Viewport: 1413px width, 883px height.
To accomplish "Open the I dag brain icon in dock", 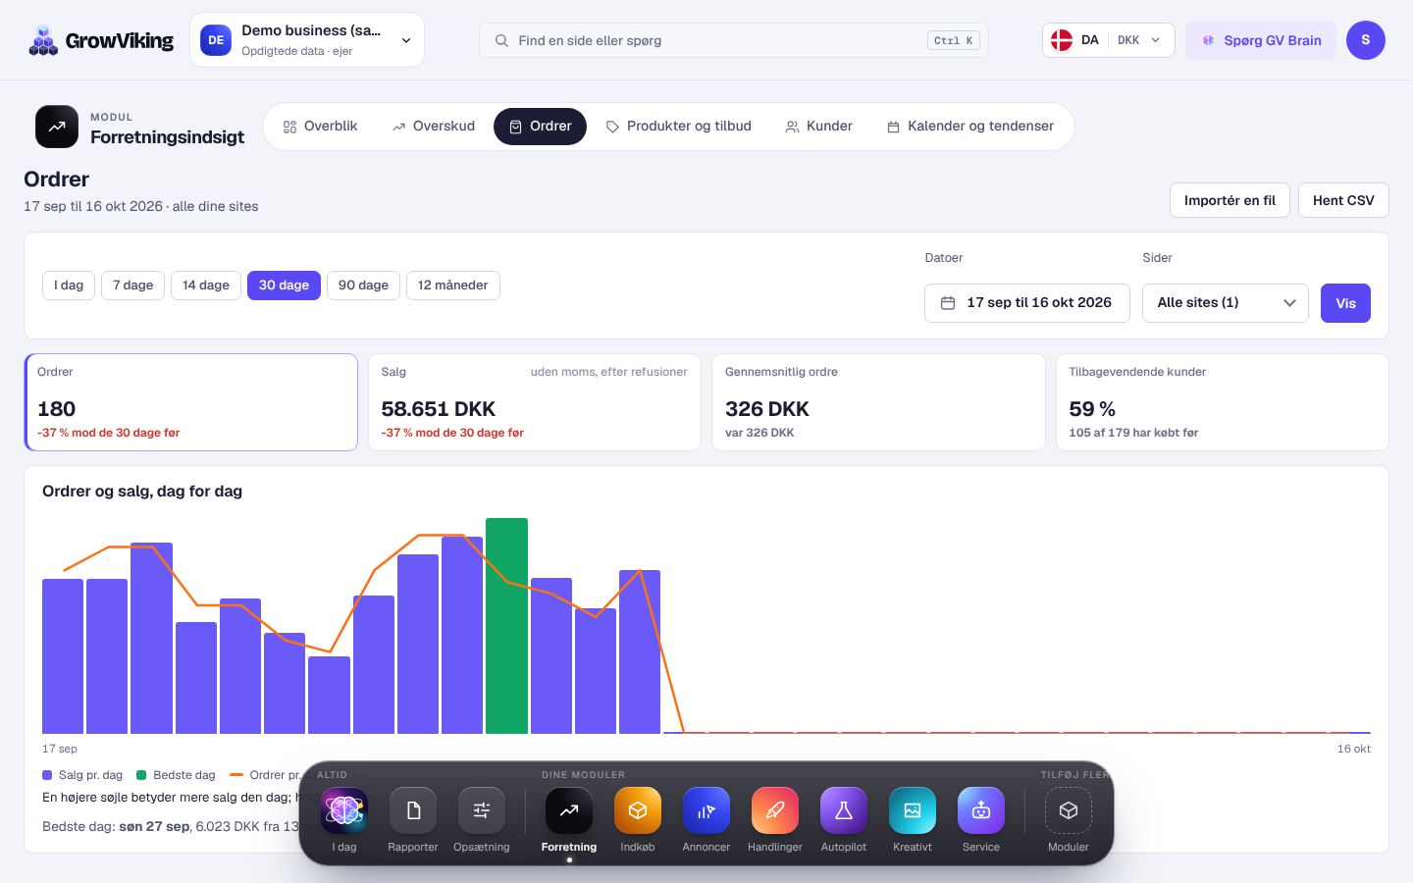I will point(344,810).
